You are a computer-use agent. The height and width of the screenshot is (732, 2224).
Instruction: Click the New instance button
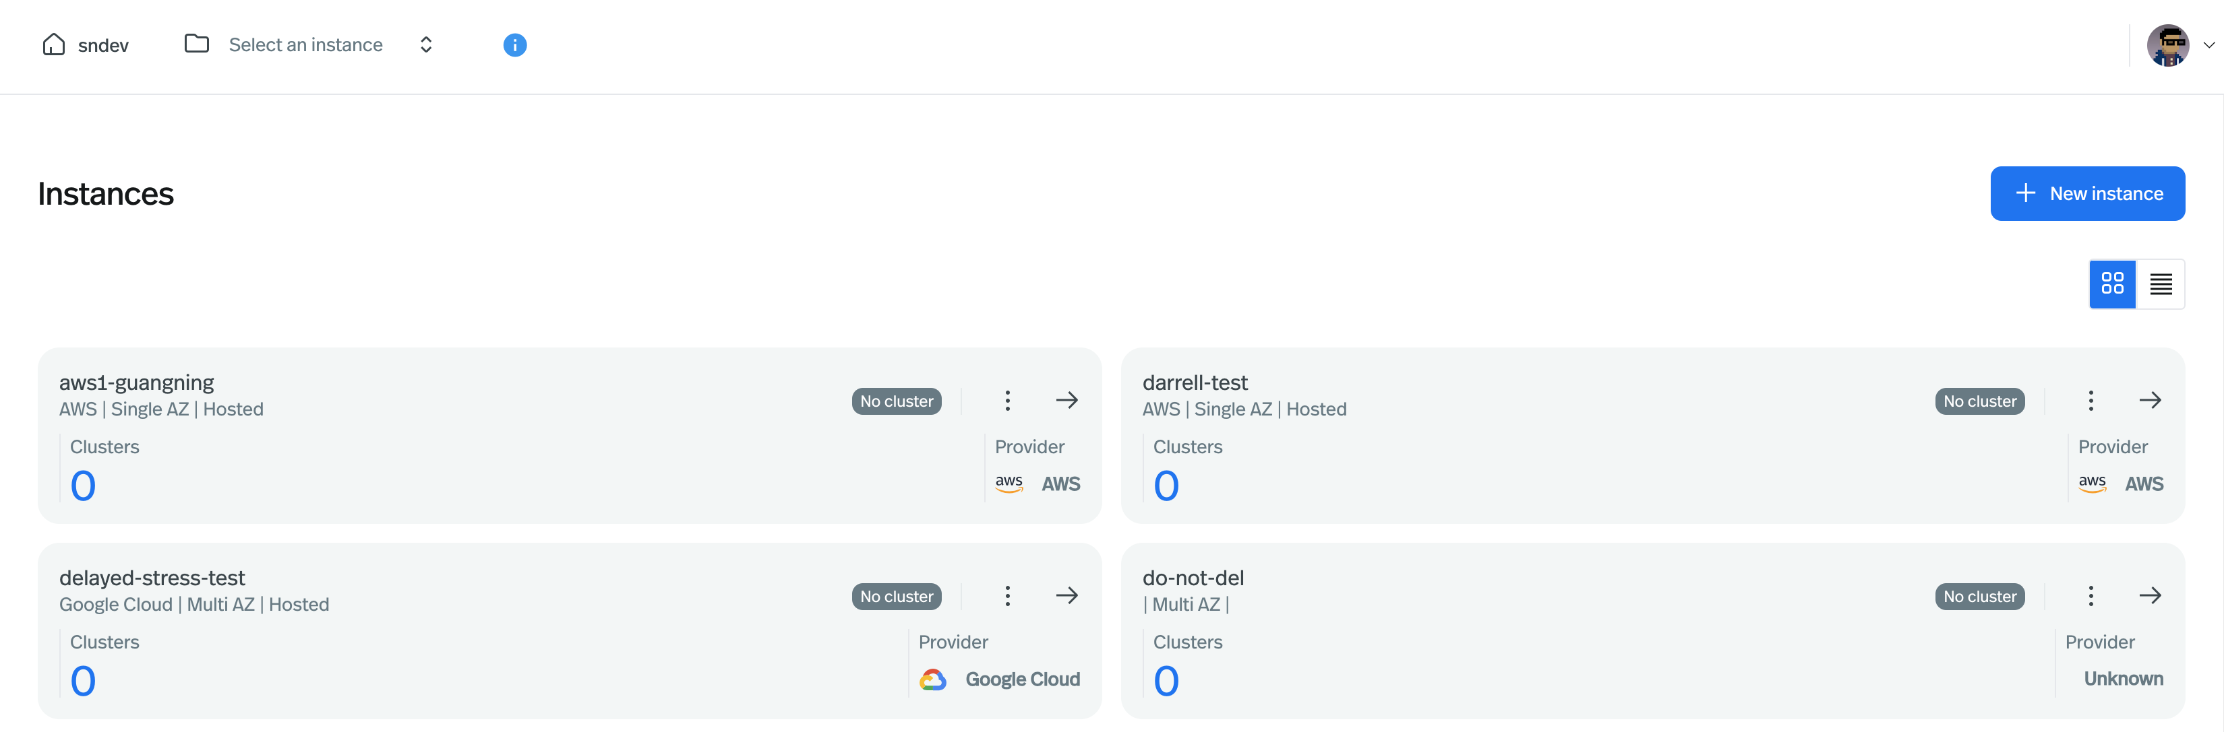tap(2086, 193)
